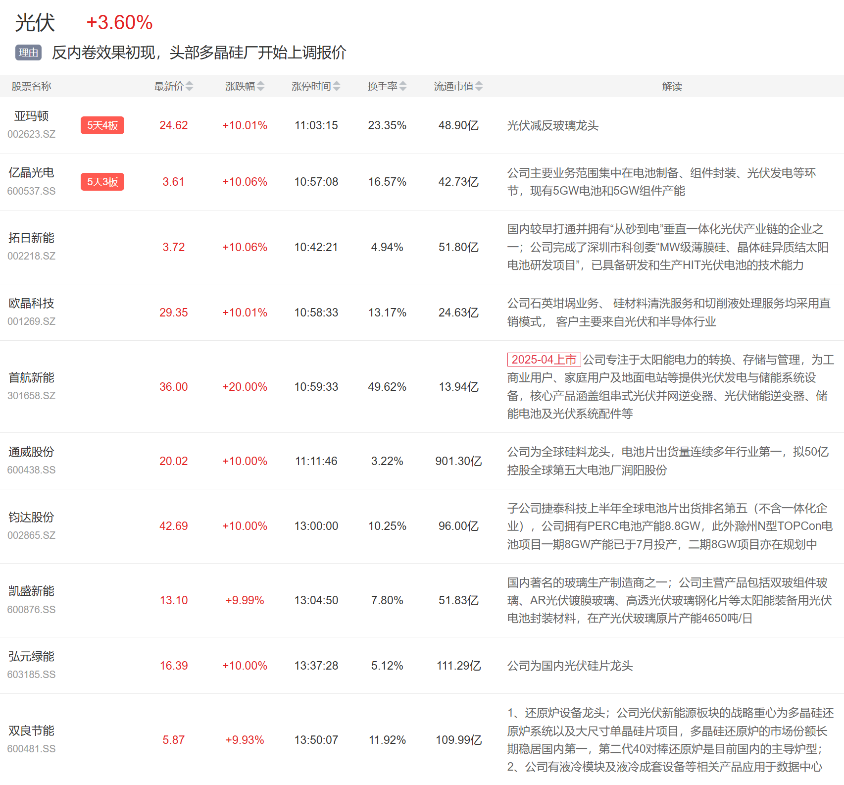Click +9.99% change for 凯盛新能

[245, 600]
